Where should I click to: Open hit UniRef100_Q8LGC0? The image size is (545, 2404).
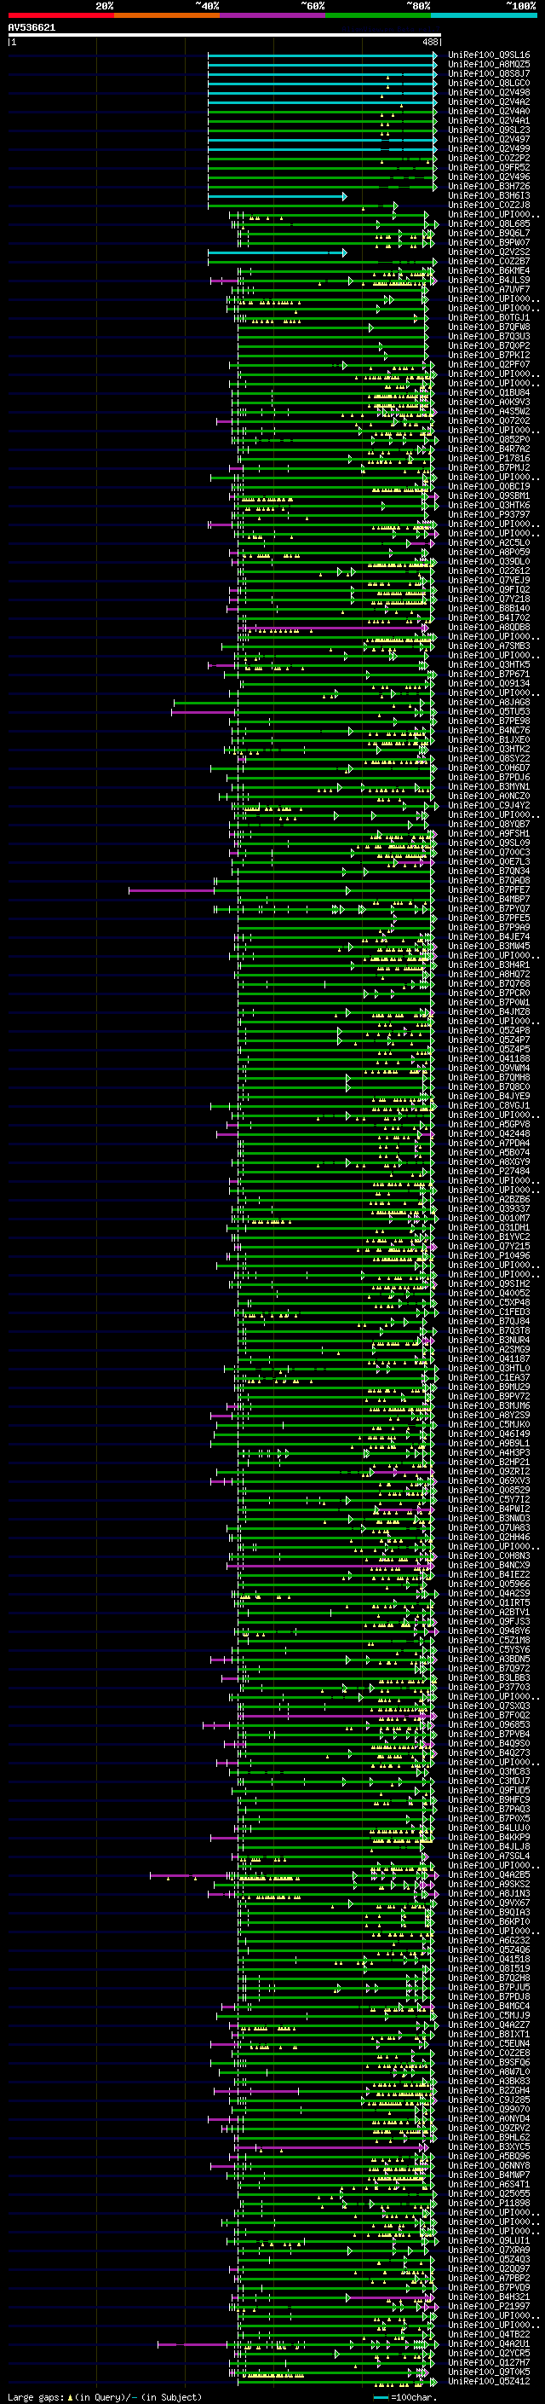tap(488, 83)
